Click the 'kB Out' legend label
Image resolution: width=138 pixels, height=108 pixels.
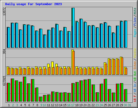[135, 76]
